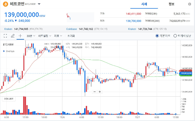195x121 pixels.
Task: Open settings with the gear icon
Action: click(x=189, y=4)
